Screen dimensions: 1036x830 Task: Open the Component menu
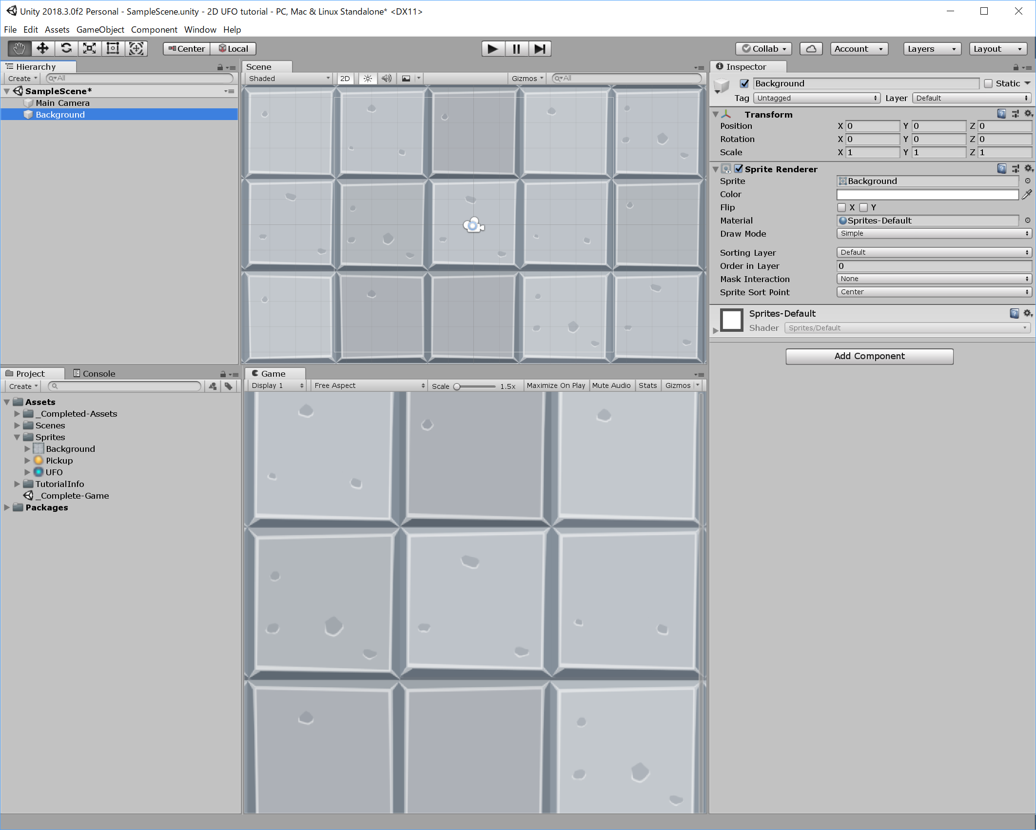click(154, 30)
